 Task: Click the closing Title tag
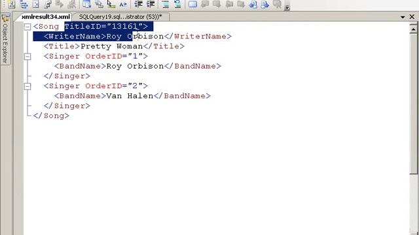click(164, 46)
